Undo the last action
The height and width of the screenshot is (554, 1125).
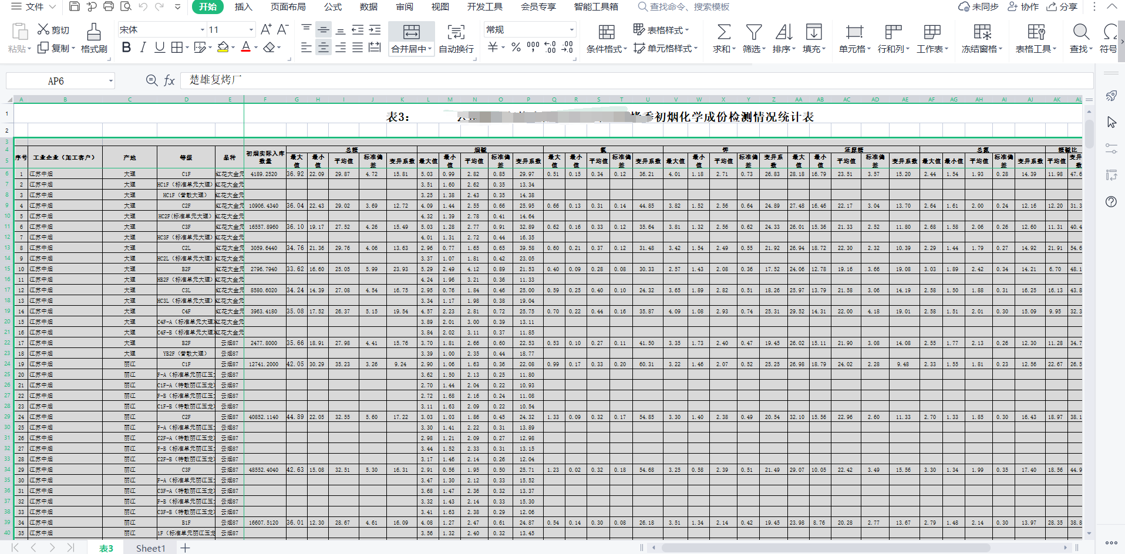pyautogui.click(x=143, y=6)
